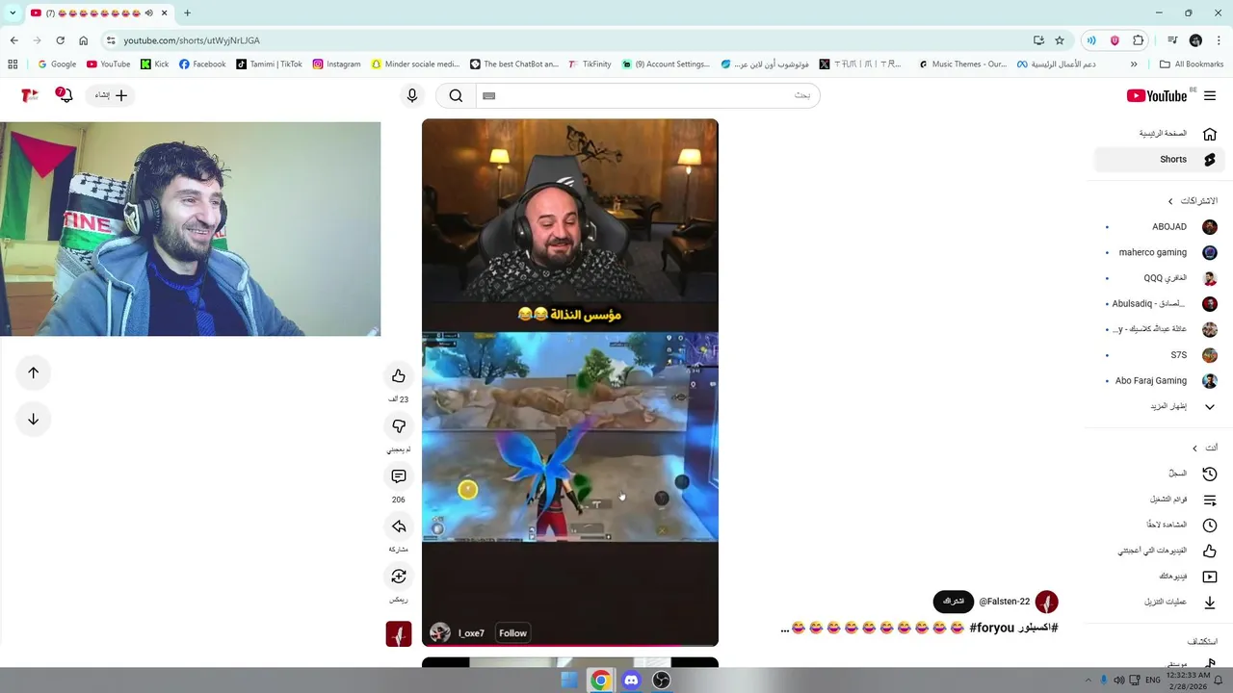Open Abo Faraj Gaming subscription
The image size is (1233, 693).
click(1161, 380)
